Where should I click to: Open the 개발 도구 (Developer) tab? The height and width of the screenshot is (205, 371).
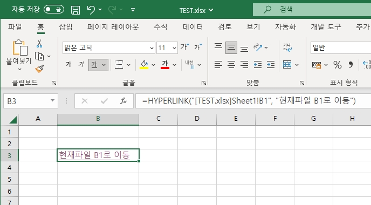(x=326, y=27)
